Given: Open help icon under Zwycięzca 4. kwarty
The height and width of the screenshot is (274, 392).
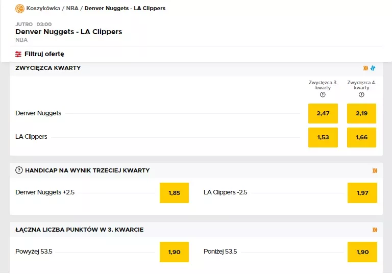Looking at the screenshot, I should [361, 94].
